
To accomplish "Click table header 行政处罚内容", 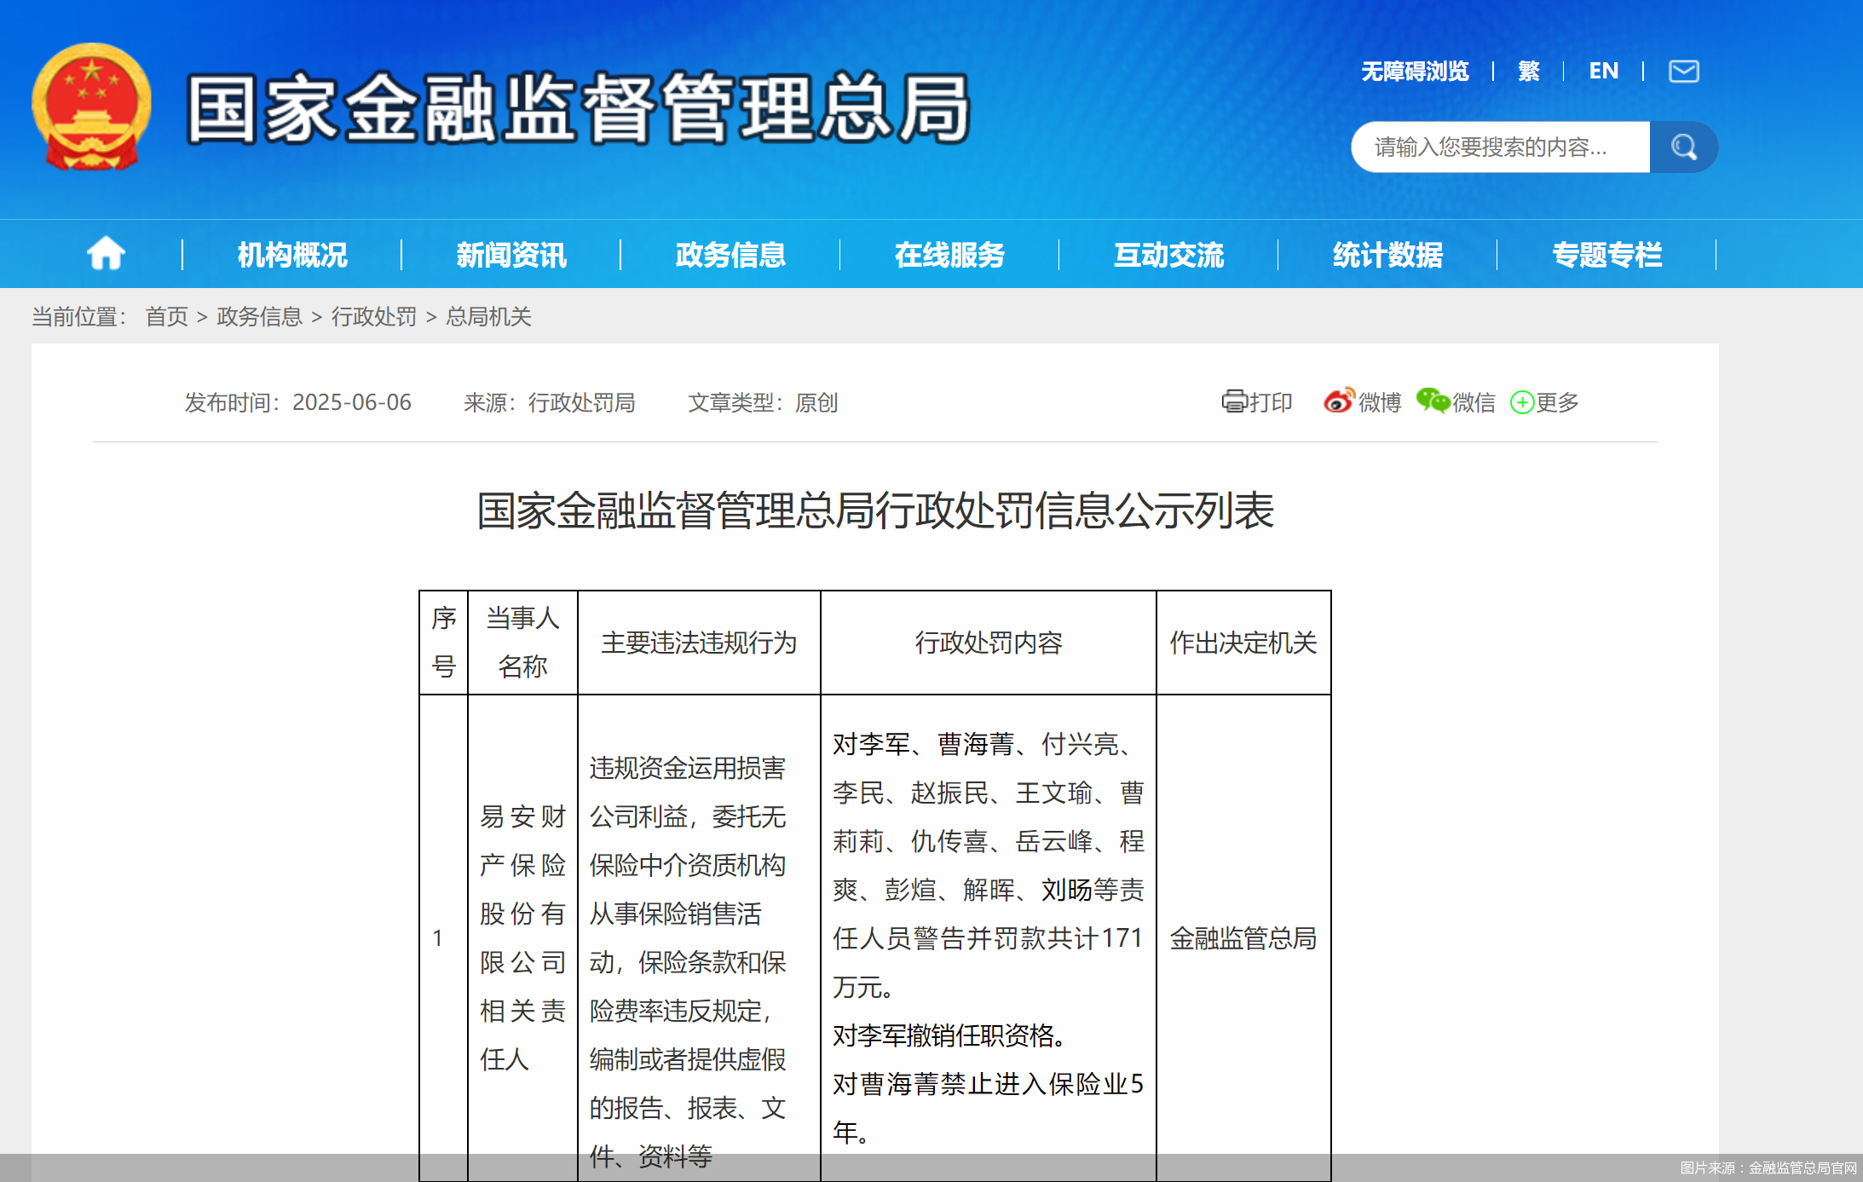I will click(x=989, y=643).
